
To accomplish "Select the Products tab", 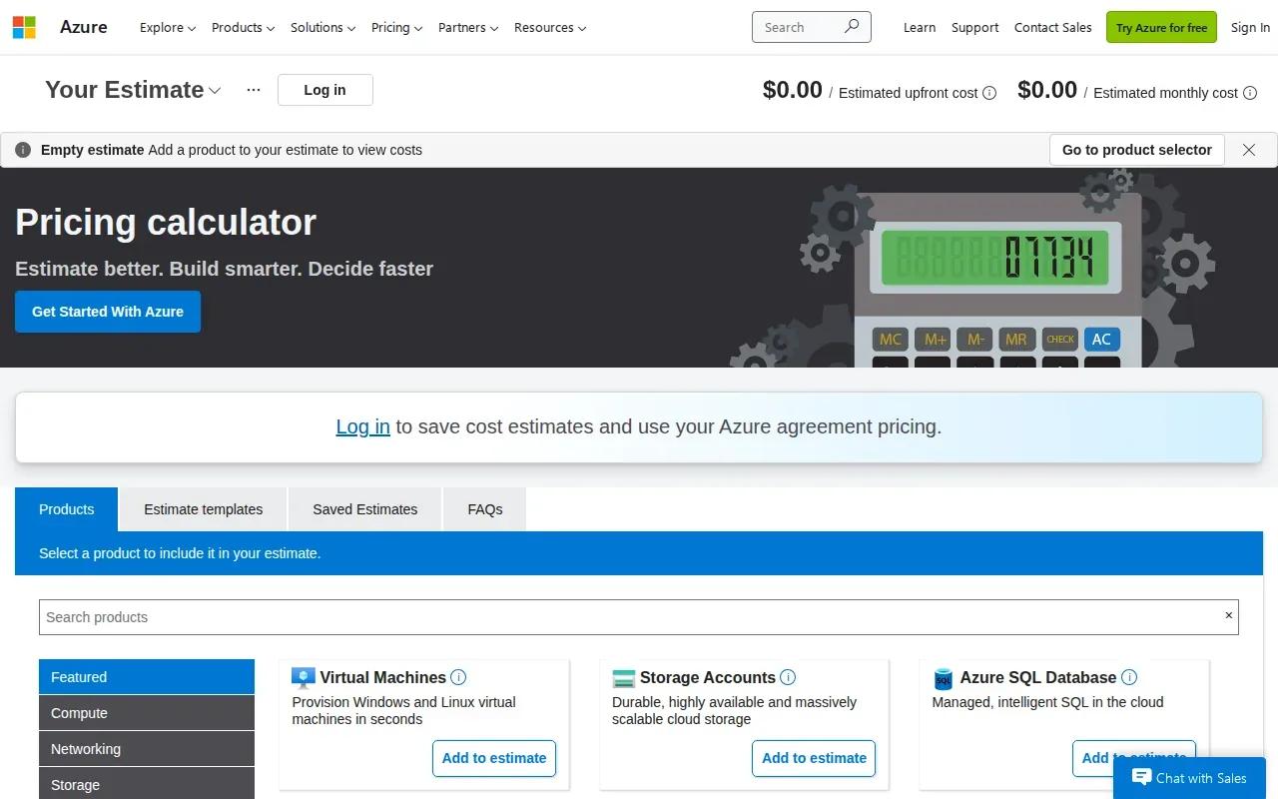I will pos(67,509).
